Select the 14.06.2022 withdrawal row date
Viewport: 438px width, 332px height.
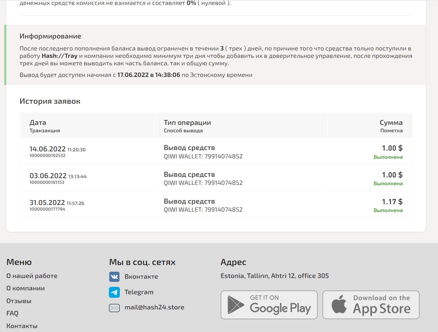(x=48, y=149)
